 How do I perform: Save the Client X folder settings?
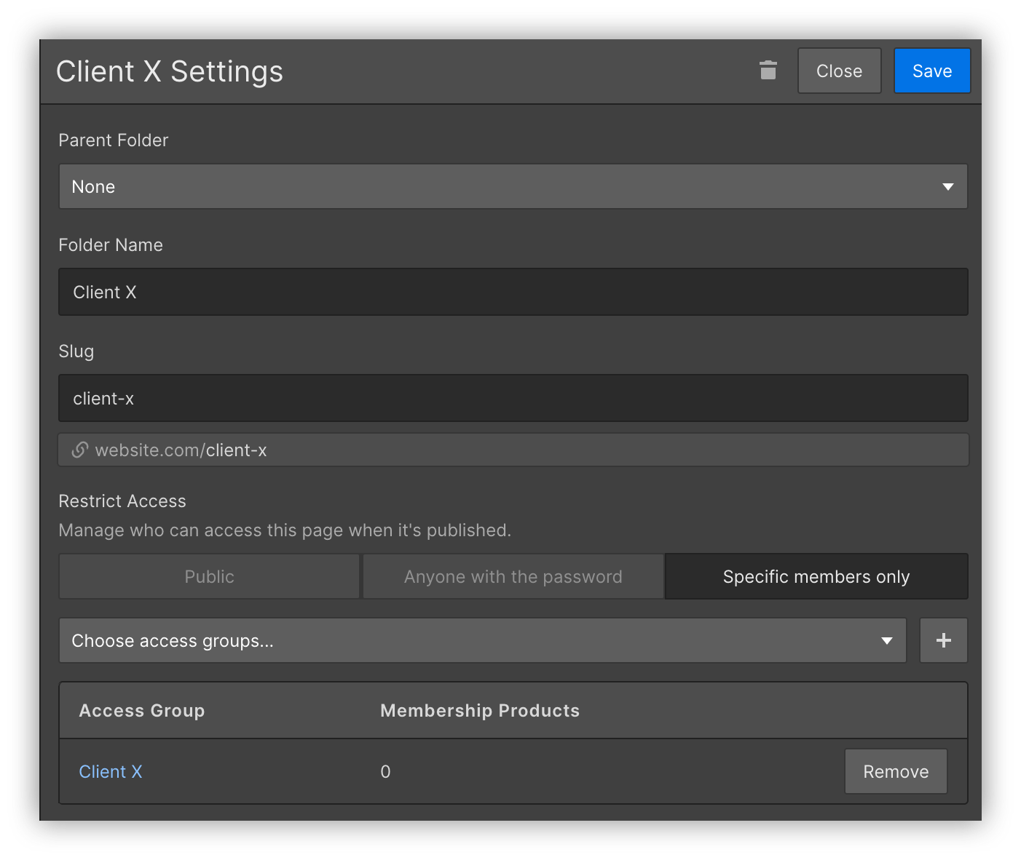(932, 71)
